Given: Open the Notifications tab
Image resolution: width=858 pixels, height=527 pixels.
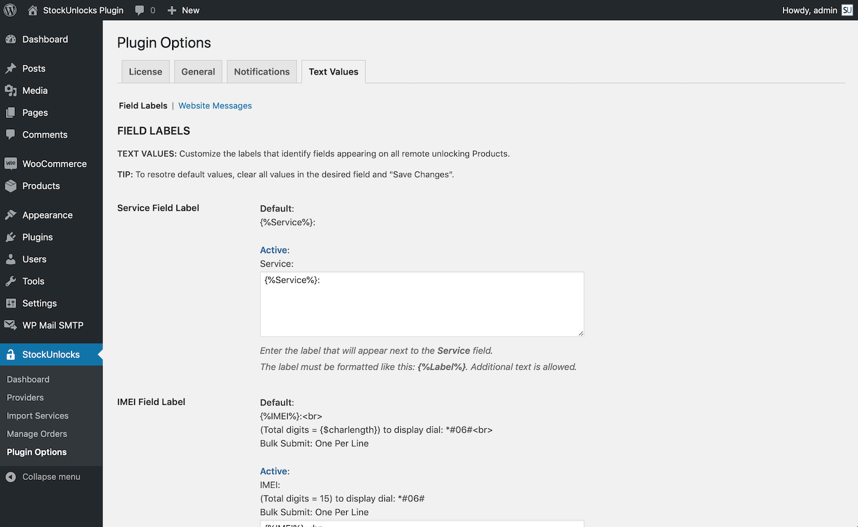Looking at the screenshot, I should (262, 71).
